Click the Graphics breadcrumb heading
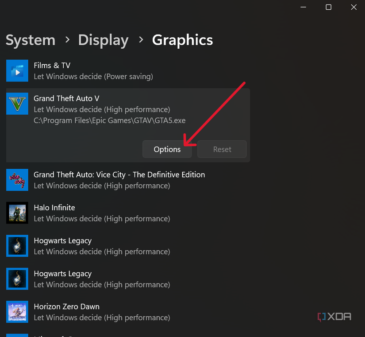This screenshot has width=365, height=337. coord(182,40)
